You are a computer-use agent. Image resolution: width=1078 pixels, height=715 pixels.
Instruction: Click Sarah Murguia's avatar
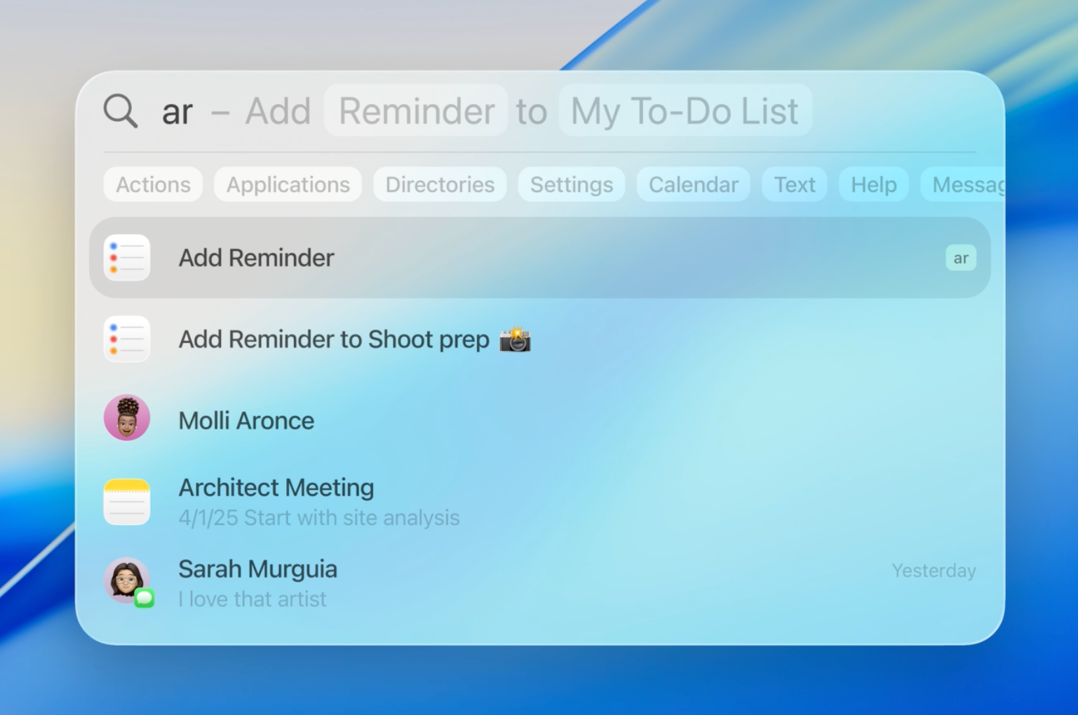pyautogui.click(x=127, y=580)
